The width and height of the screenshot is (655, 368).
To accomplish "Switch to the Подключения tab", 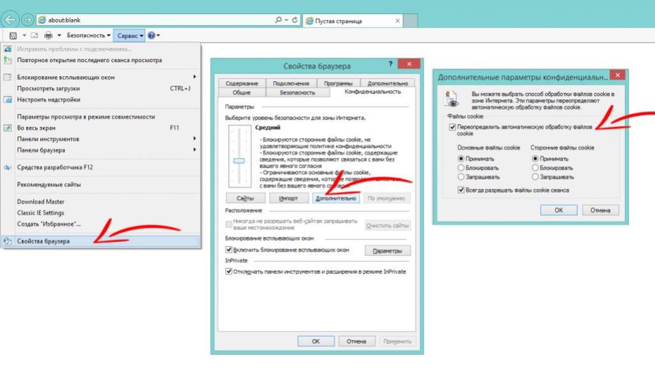I will pos(291,83).
